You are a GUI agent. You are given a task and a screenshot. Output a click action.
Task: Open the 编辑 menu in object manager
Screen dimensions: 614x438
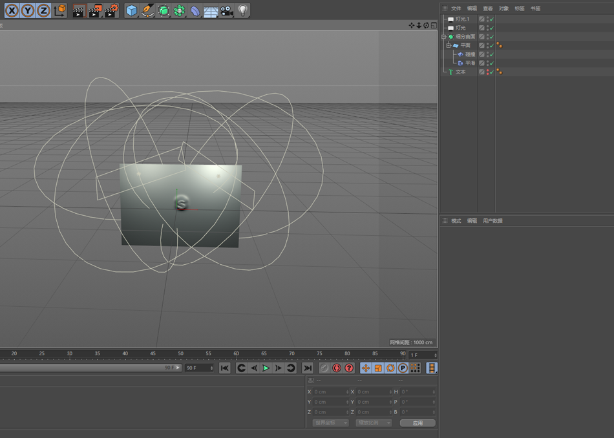tap(472, 8)
